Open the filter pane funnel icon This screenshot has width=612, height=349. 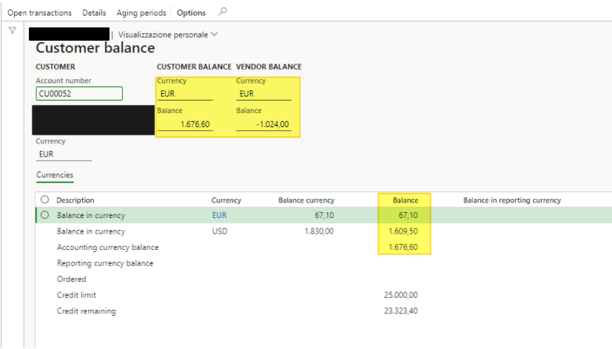click(x=13, y=30)
